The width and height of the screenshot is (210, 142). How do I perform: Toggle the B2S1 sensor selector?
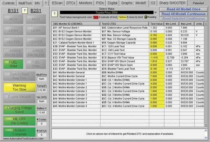[x=36, y=10]
